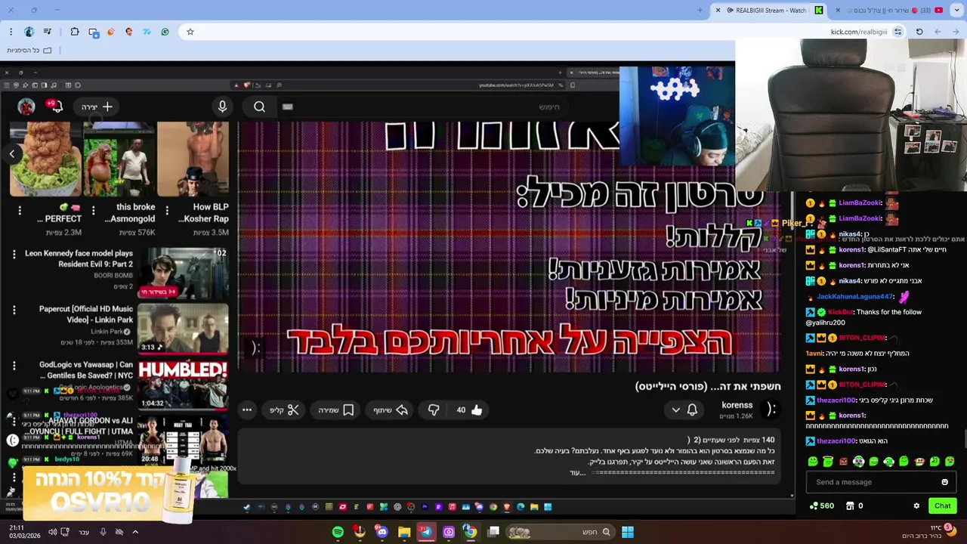Click the YouTube search magnifier icon
Screen dimensions: 967x544
point(259,107)
